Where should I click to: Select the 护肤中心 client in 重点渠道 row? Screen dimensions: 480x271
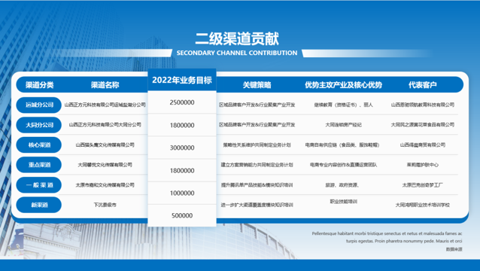423,165
